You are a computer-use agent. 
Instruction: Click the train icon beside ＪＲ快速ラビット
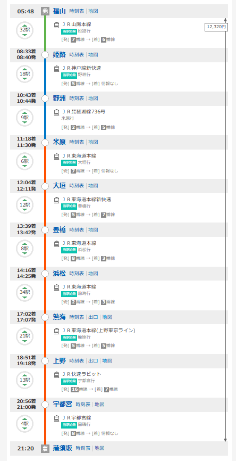click(57, 375)
